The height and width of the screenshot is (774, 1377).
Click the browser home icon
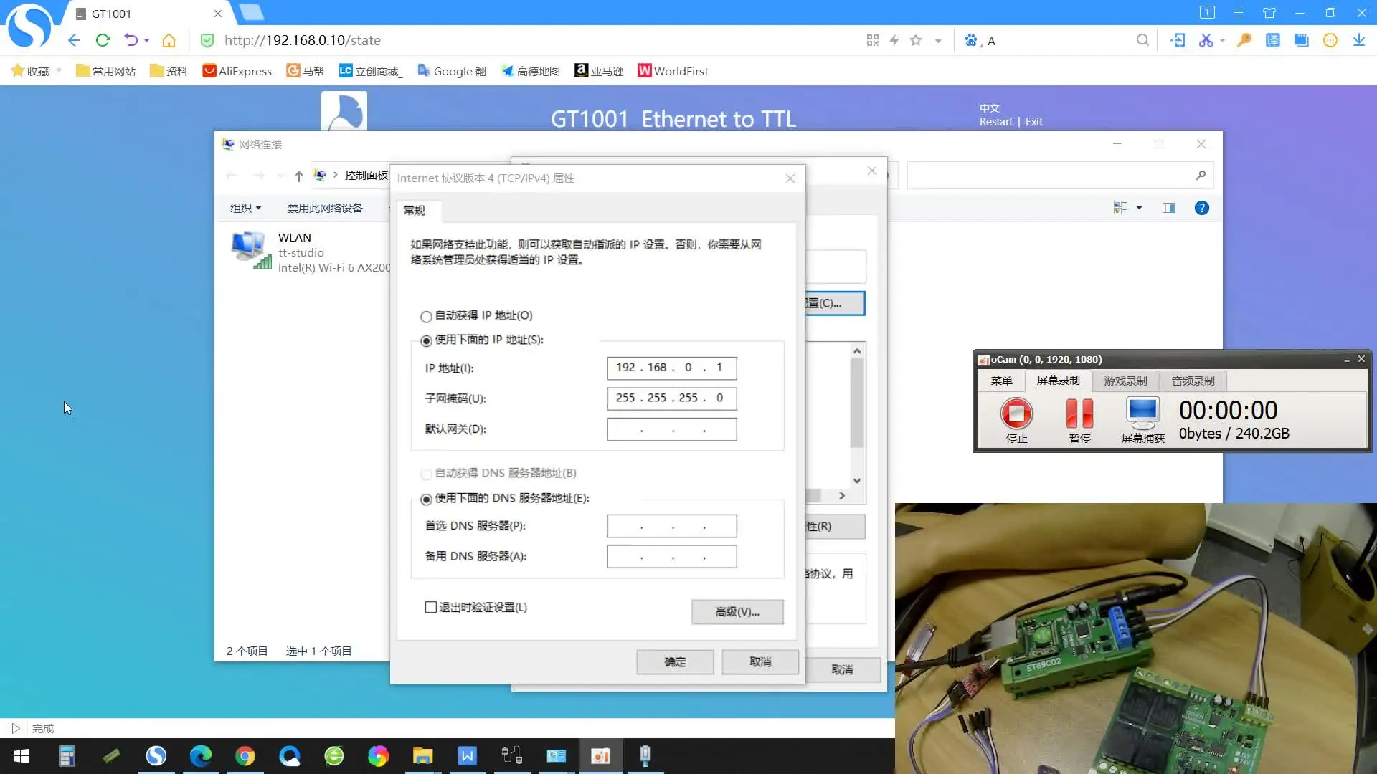click(169, 41)
